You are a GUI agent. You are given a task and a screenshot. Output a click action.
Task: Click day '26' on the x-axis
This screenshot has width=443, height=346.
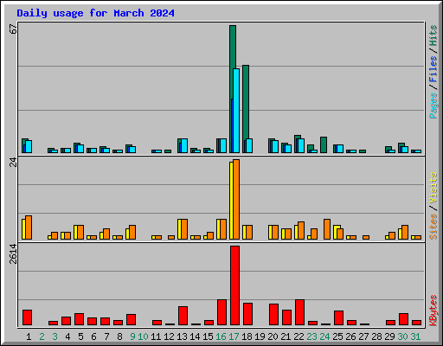350,336
